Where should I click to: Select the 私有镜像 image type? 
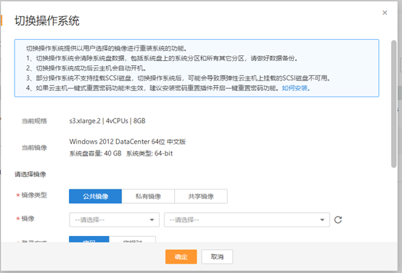click(x=148, y=196)
